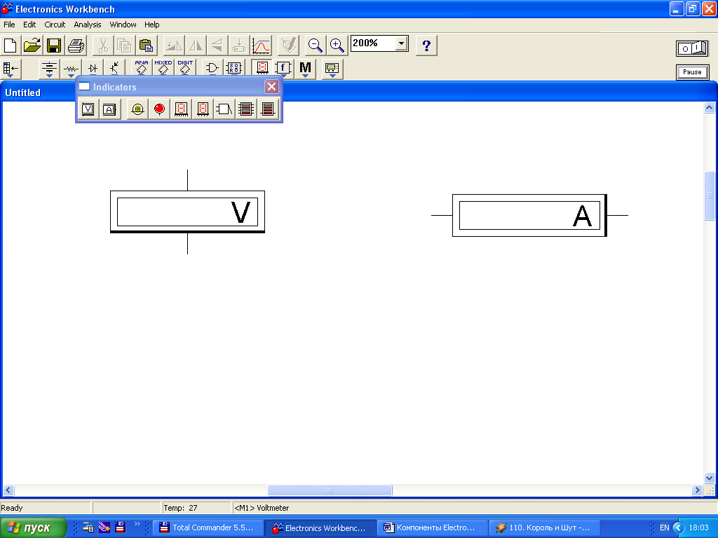
Task: Click the horizontal scrollbar right arrow
Action: [x=697, y=490]
